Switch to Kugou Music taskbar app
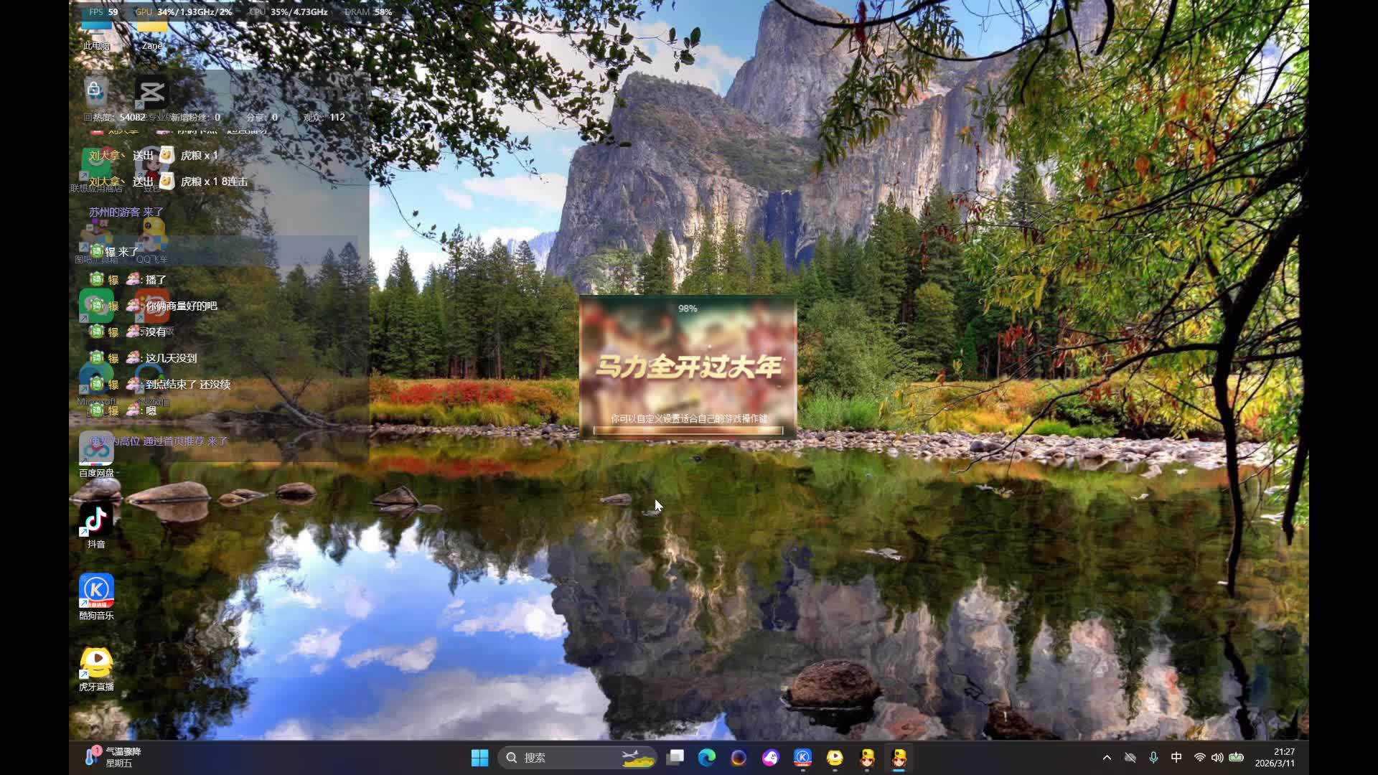The width and height of the screenshot is (1378, 775). tap(802, 758)
